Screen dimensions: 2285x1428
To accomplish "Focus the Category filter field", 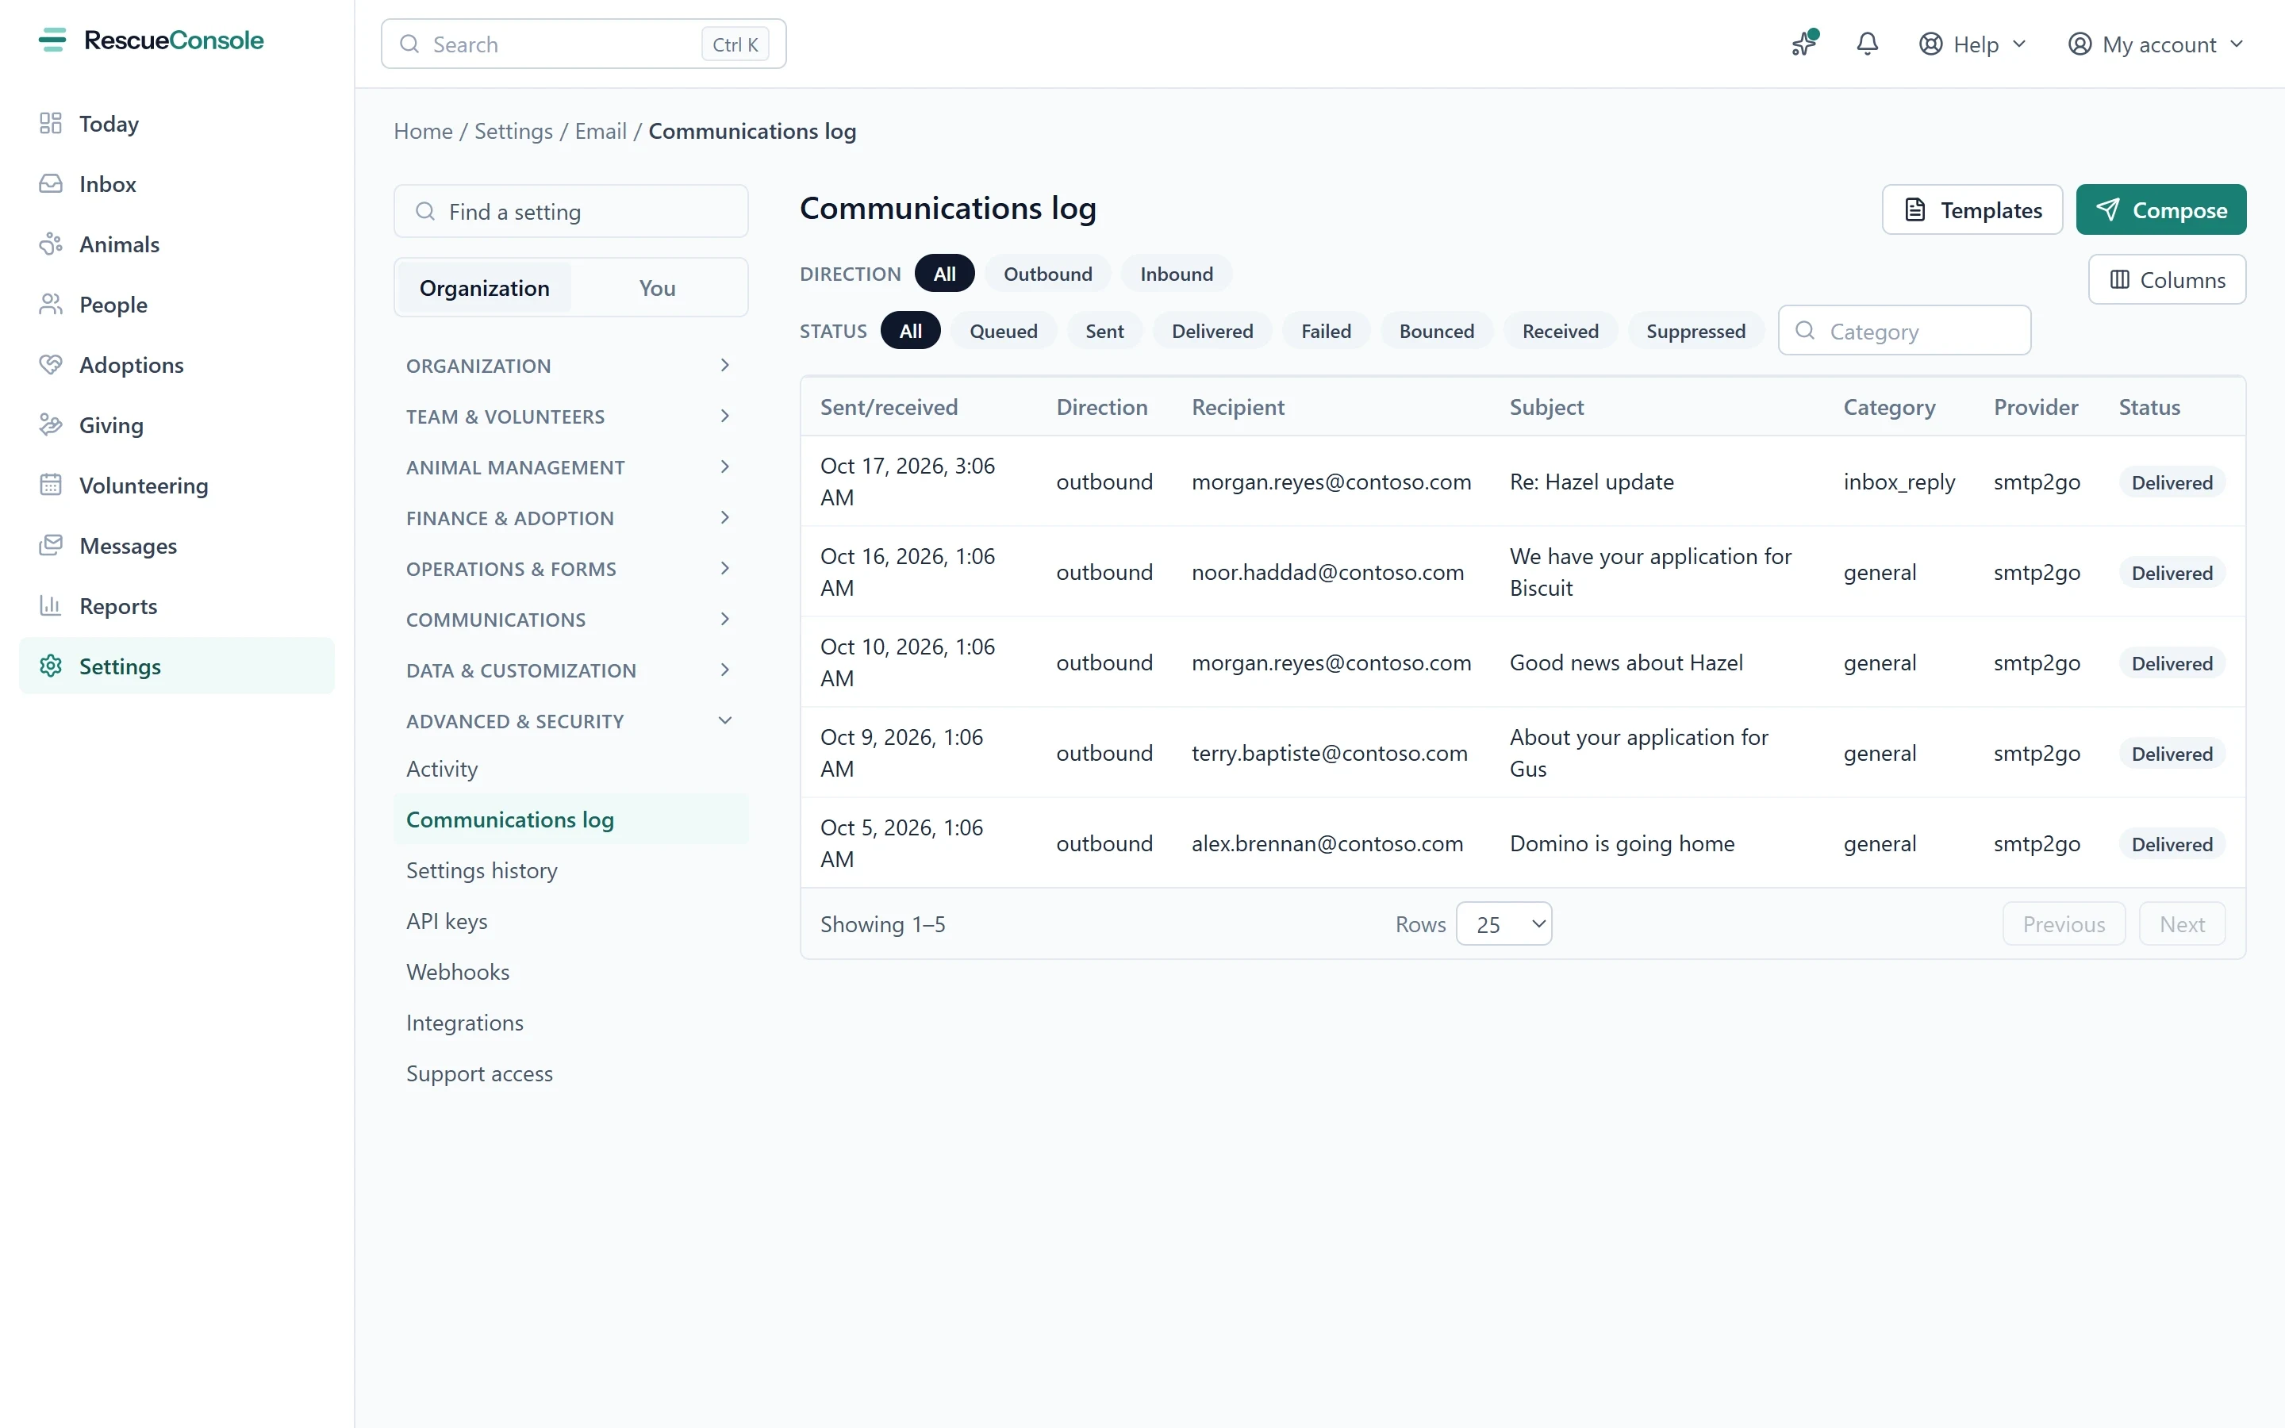I will pyautogui.click(x=1903, y=331).
